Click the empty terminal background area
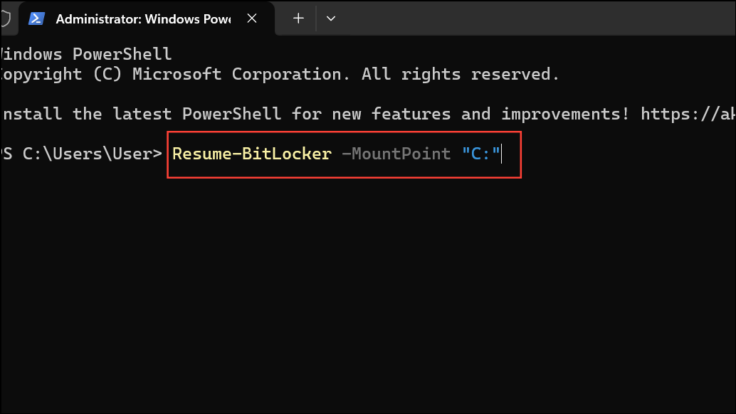Image resolution: width=736 pixels, height=414 pixels. [356, 299]
